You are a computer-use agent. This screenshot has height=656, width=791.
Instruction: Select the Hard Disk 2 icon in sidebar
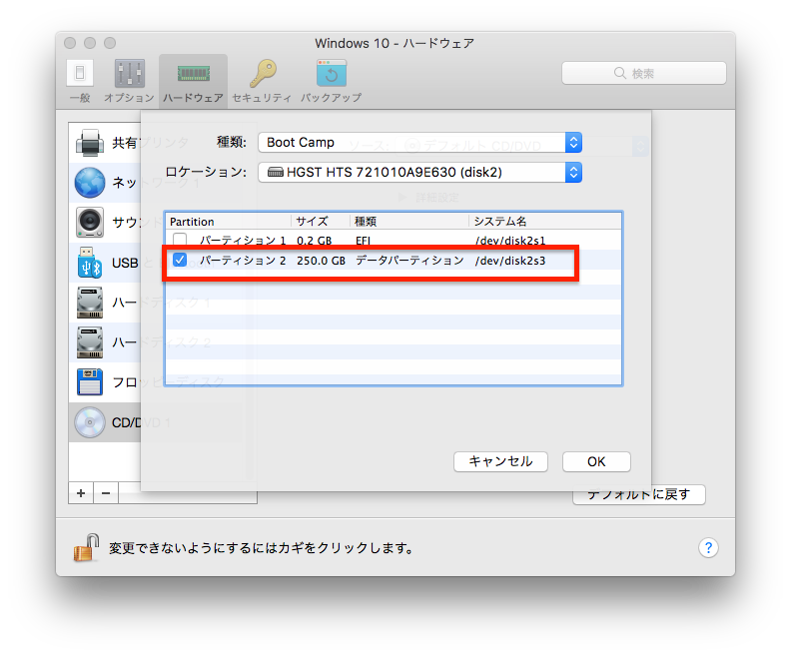[90, 342]
